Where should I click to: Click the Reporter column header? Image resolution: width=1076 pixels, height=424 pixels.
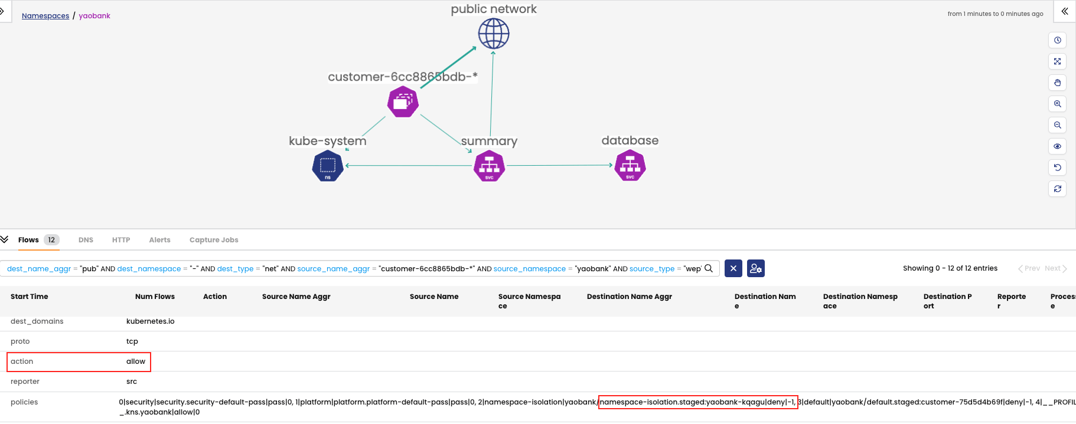coord(1012,301)
